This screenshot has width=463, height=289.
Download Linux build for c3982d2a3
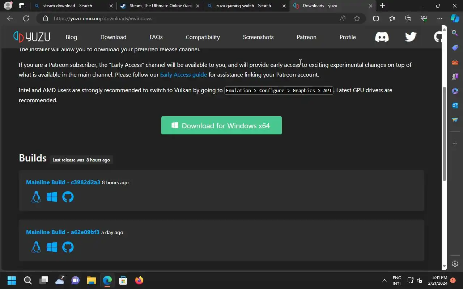[x=36, y=197]
